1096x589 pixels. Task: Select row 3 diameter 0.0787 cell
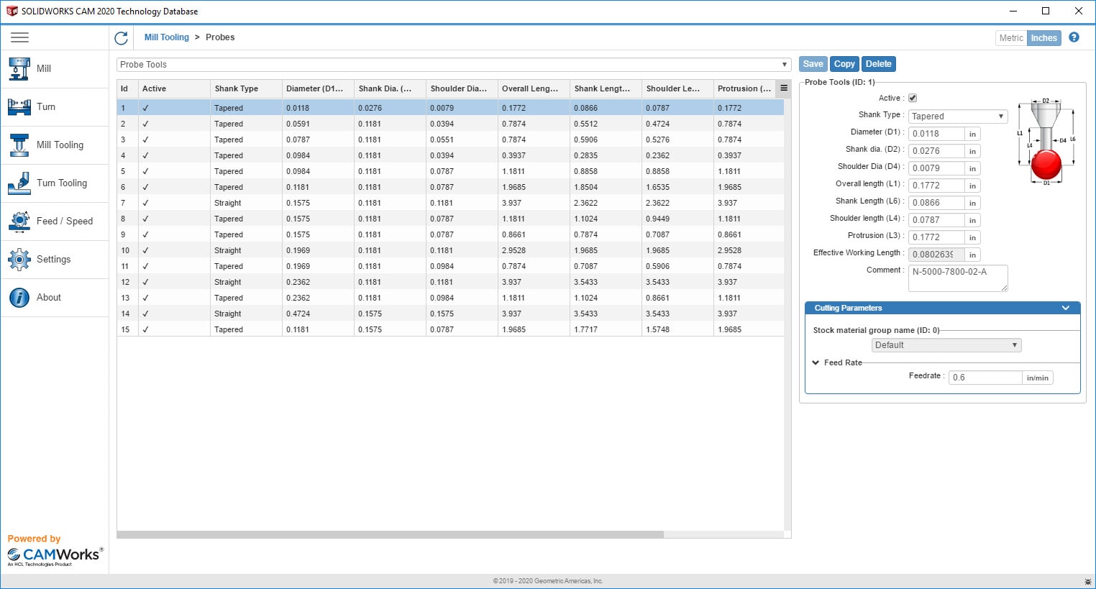click(318, 140)
